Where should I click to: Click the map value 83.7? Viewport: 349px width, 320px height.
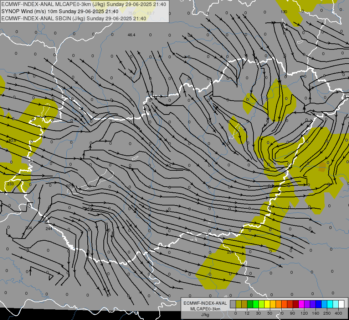(x=151, y=13)
